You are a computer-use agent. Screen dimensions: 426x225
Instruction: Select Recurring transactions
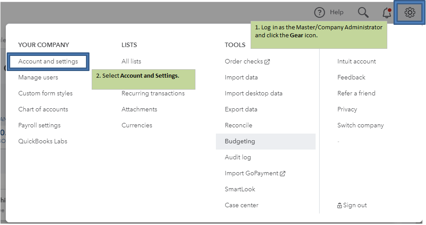click(153, 93)
